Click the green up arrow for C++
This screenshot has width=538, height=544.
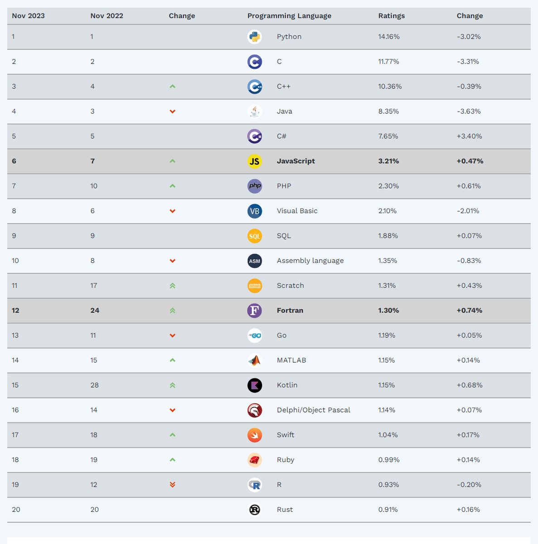pyautogui.click(x=172, y=87)
